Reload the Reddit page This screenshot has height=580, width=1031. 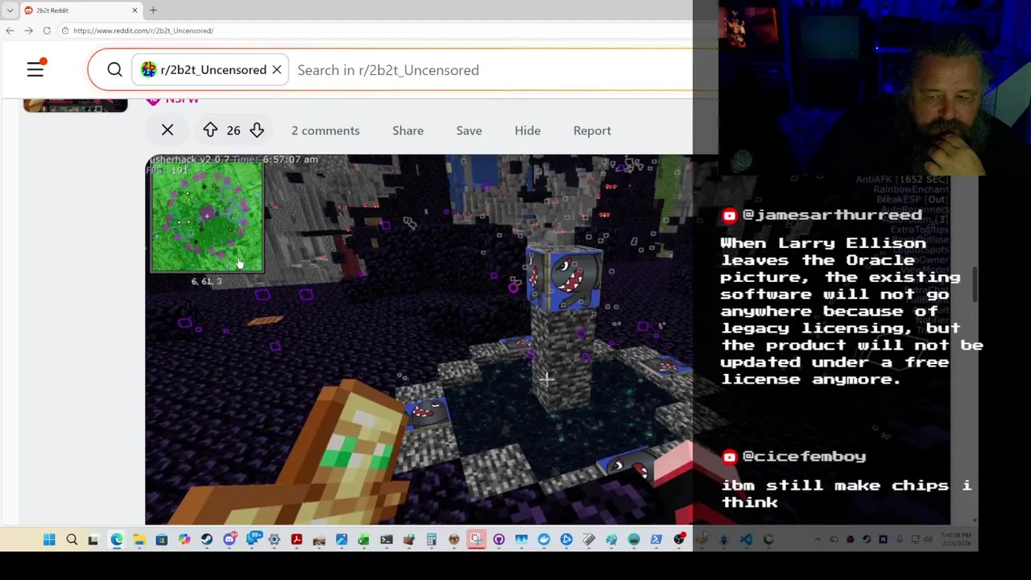coord(47,31)
